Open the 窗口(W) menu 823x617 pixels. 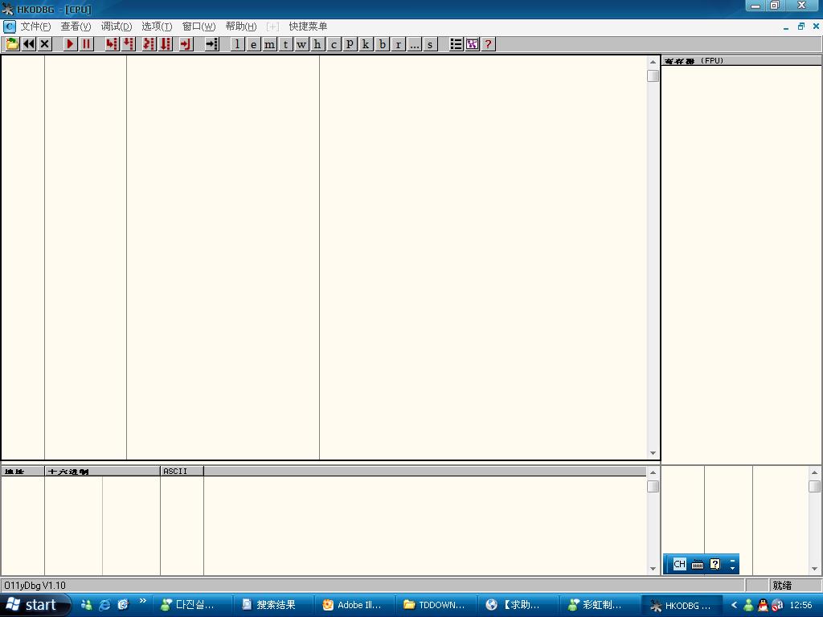point(199,27)
